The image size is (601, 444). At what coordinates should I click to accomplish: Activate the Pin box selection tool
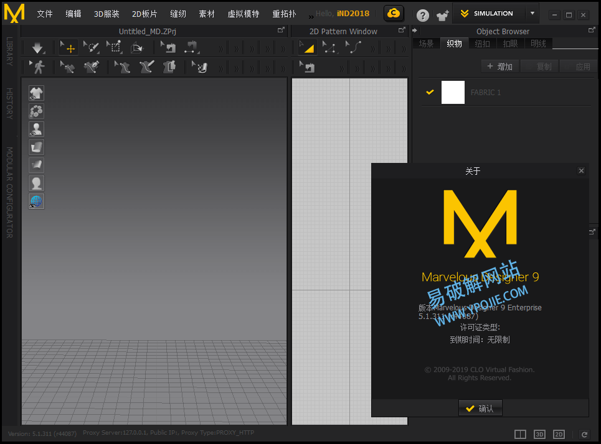click(114, 48)
